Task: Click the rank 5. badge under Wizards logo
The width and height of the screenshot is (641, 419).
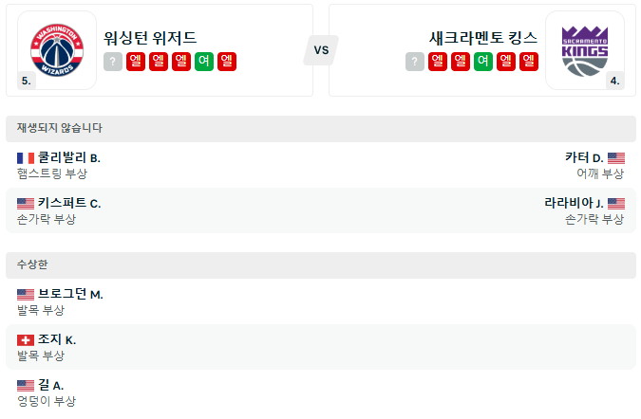Action: [27, 81]
